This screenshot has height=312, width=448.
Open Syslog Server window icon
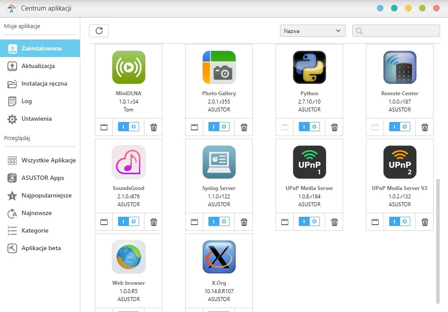[194, 222]
